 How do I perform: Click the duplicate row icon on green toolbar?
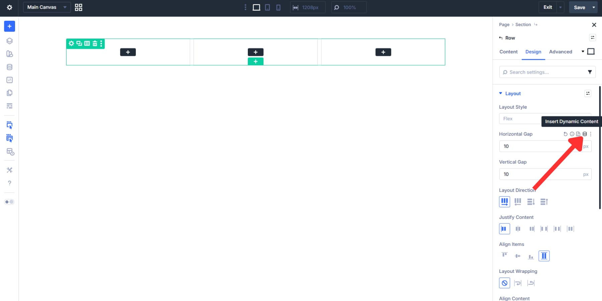click(x=79, y=43)
